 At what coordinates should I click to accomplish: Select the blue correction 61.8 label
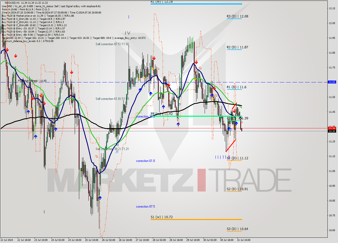coord(145,161)
